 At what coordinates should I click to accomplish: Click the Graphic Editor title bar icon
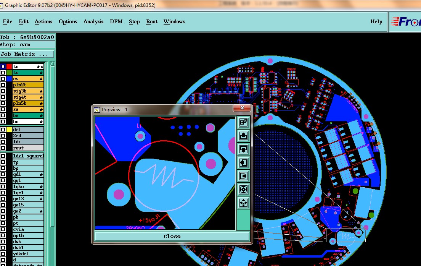point(2,5)
